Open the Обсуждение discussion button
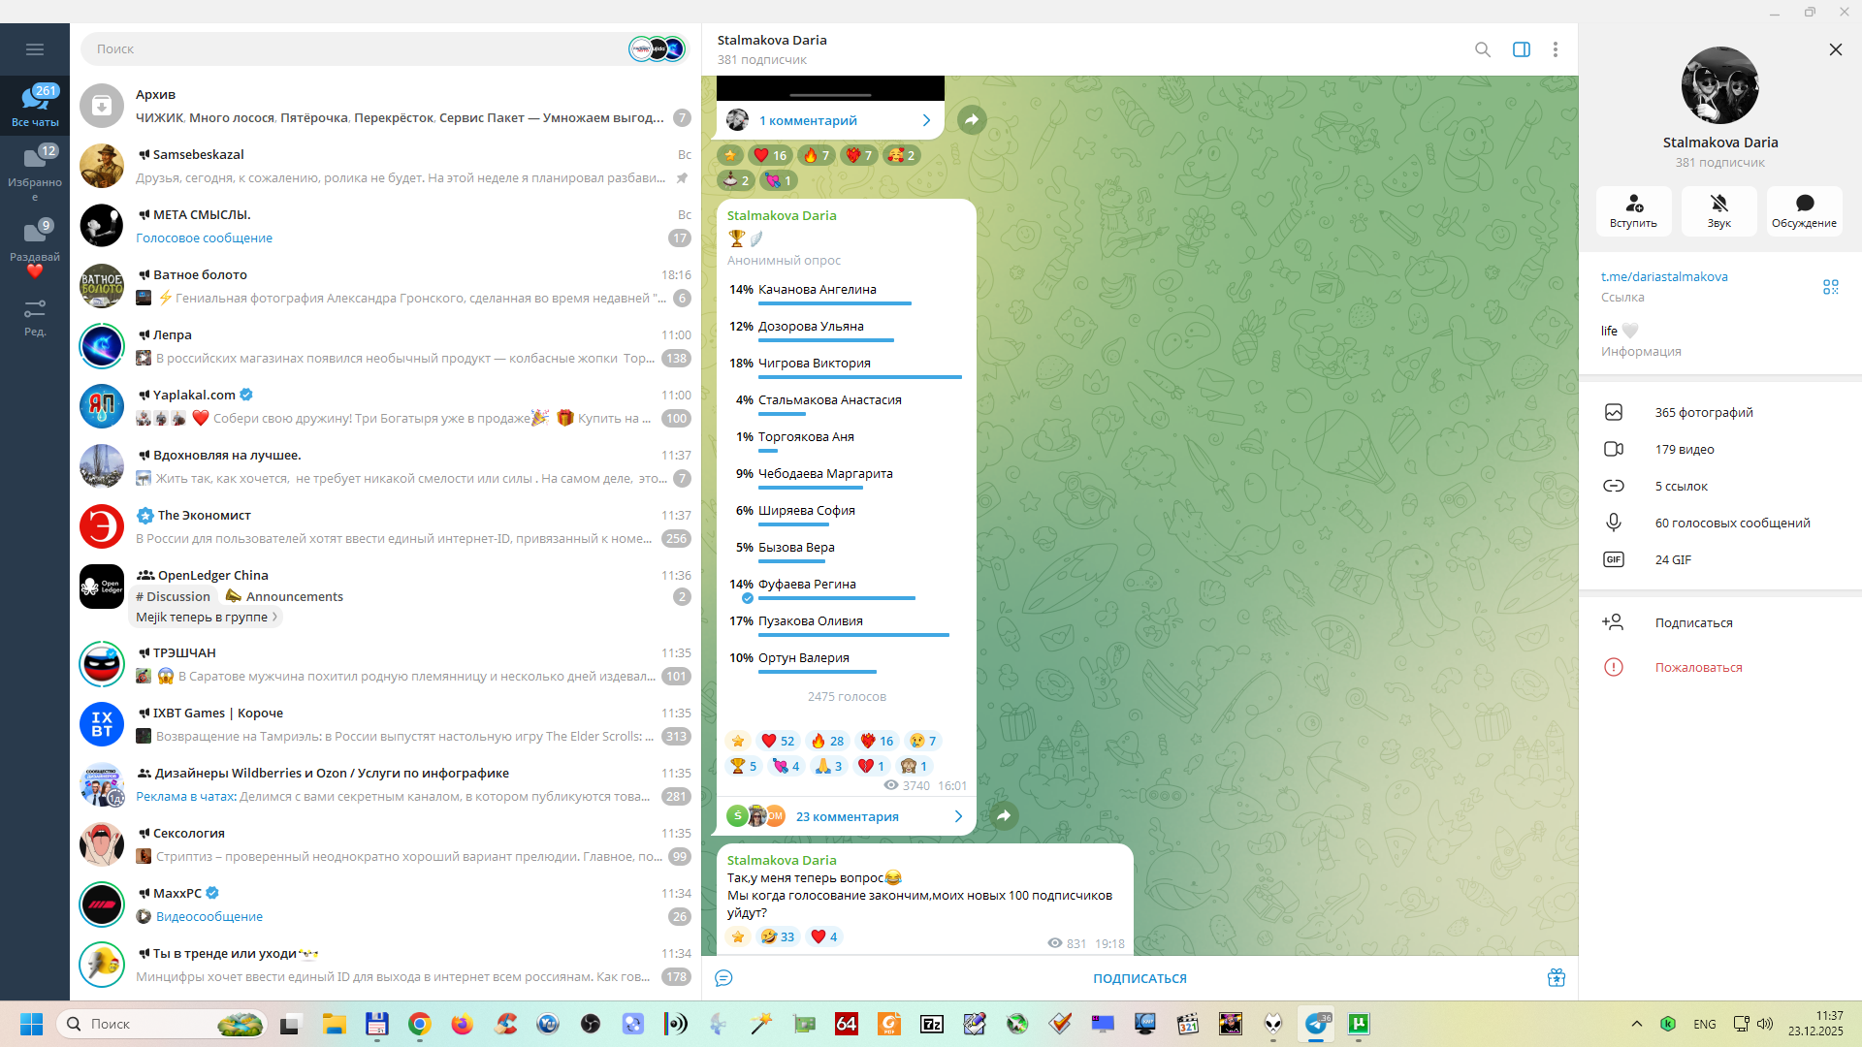Viewport: 1862px width, 1047px height. pos(1804,210)
